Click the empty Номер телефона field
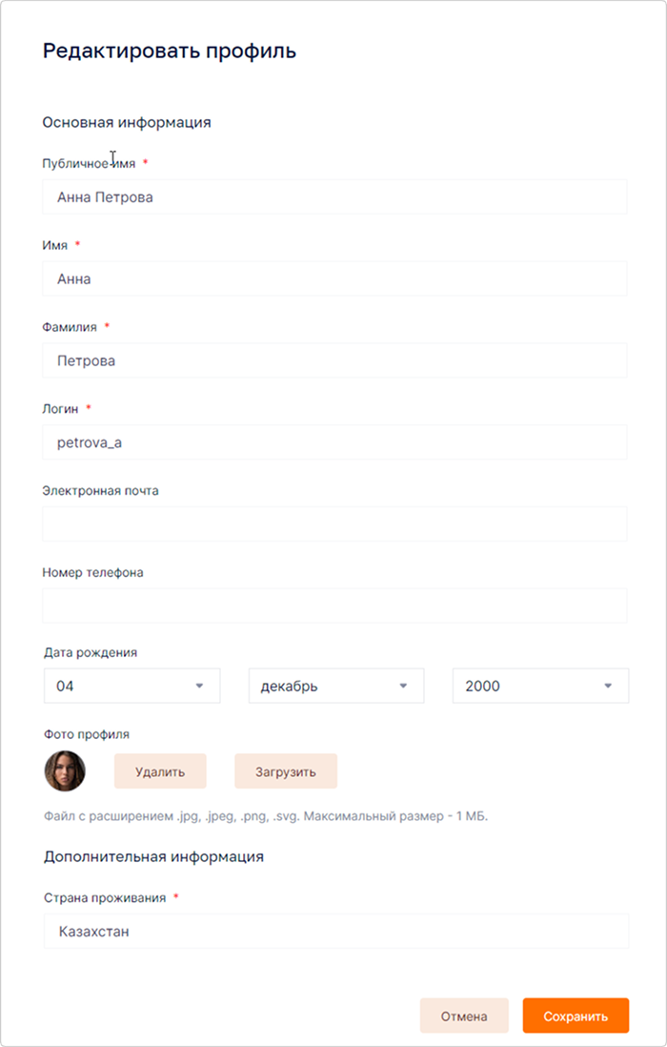This screenshot has height=1047, width=667. pos(334,606)
